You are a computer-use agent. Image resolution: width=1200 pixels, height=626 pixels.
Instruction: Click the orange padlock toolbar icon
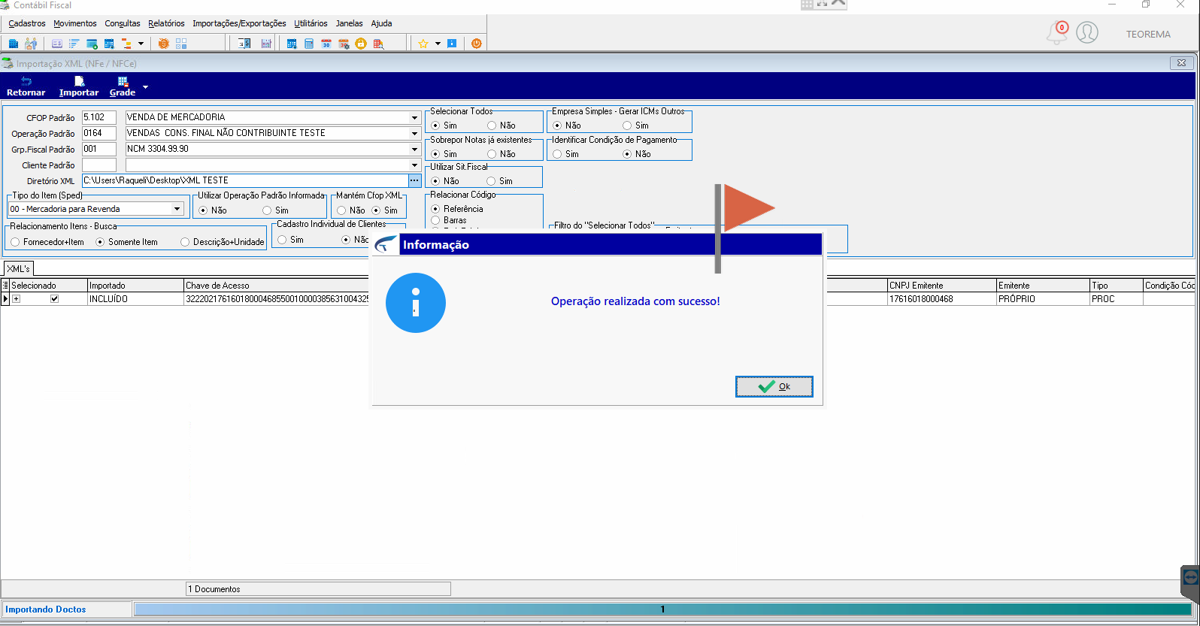(x=361, y=44)
